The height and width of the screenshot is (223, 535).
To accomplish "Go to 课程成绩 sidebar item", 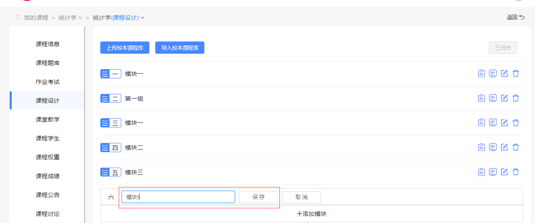I will [x=47, y=176].
